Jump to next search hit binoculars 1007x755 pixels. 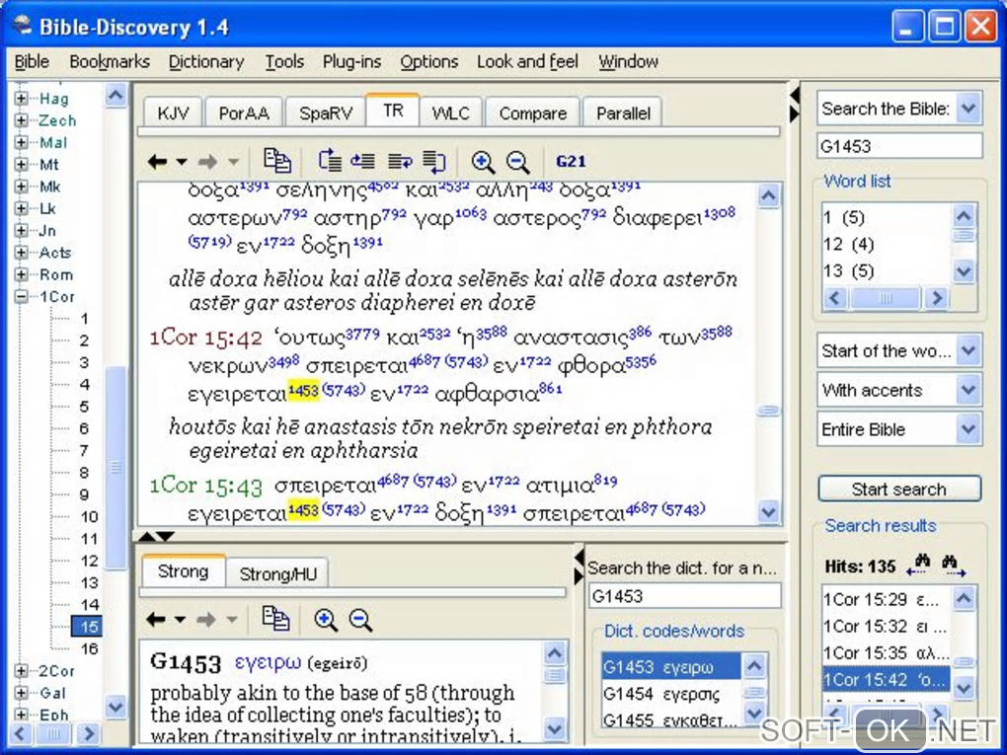point(953,565)
